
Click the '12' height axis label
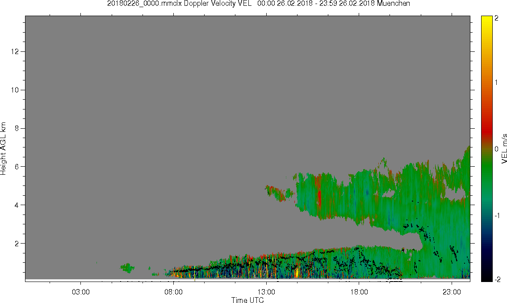[x=15, y=52]
